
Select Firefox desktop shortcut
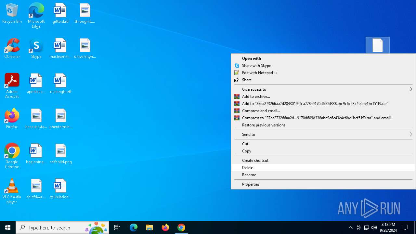coord(12,119)
